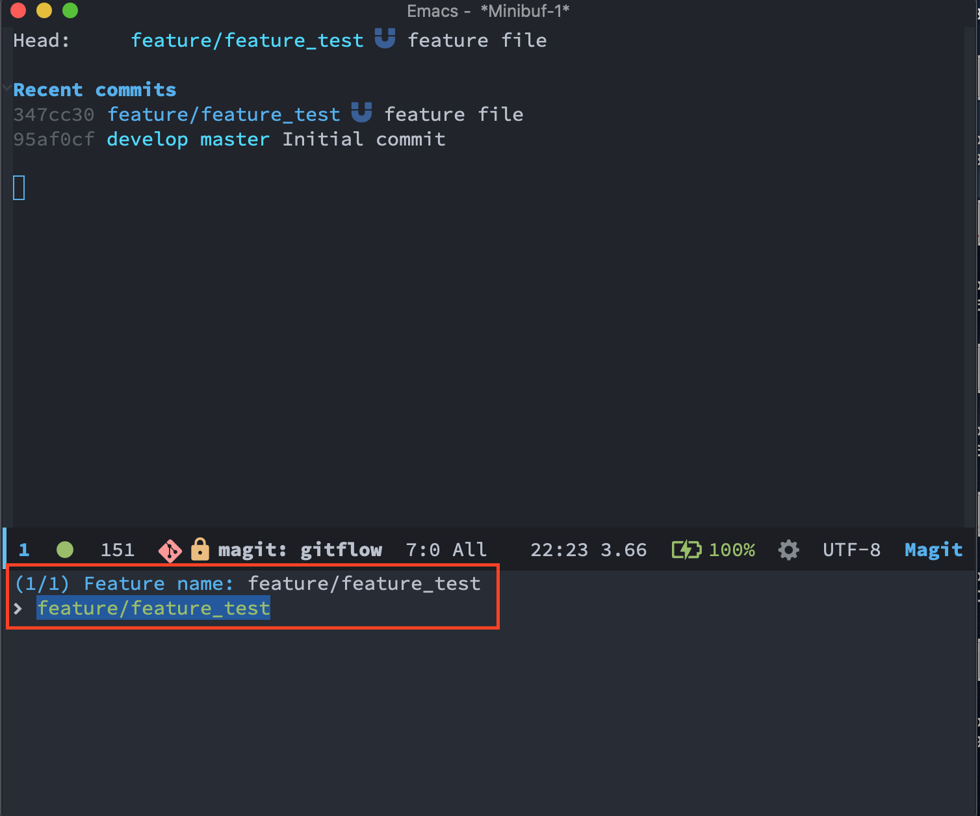This screenshot has height=816, width=980.
Task: Click the yellow minimize window button
Action: tap(44, 10)
